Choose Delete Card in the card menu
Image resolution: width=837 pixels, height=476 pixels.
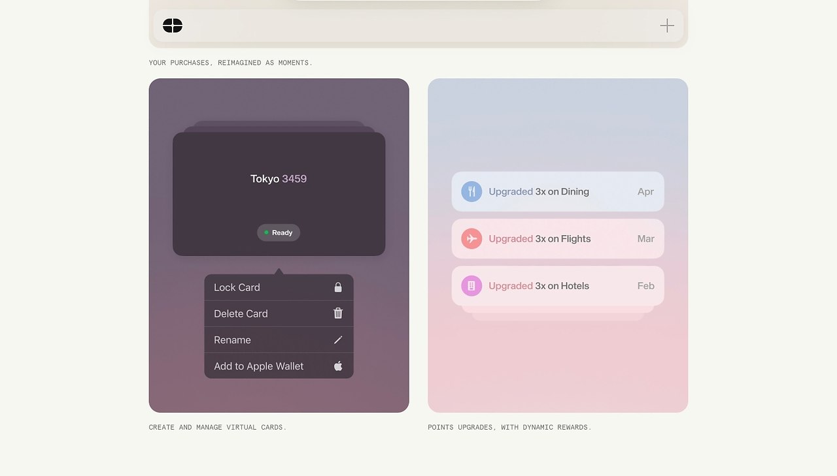click(x=279, y=313)
